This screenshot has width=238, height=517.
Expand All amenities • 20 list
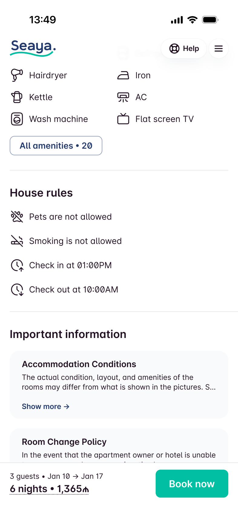[x=56, y=146]
